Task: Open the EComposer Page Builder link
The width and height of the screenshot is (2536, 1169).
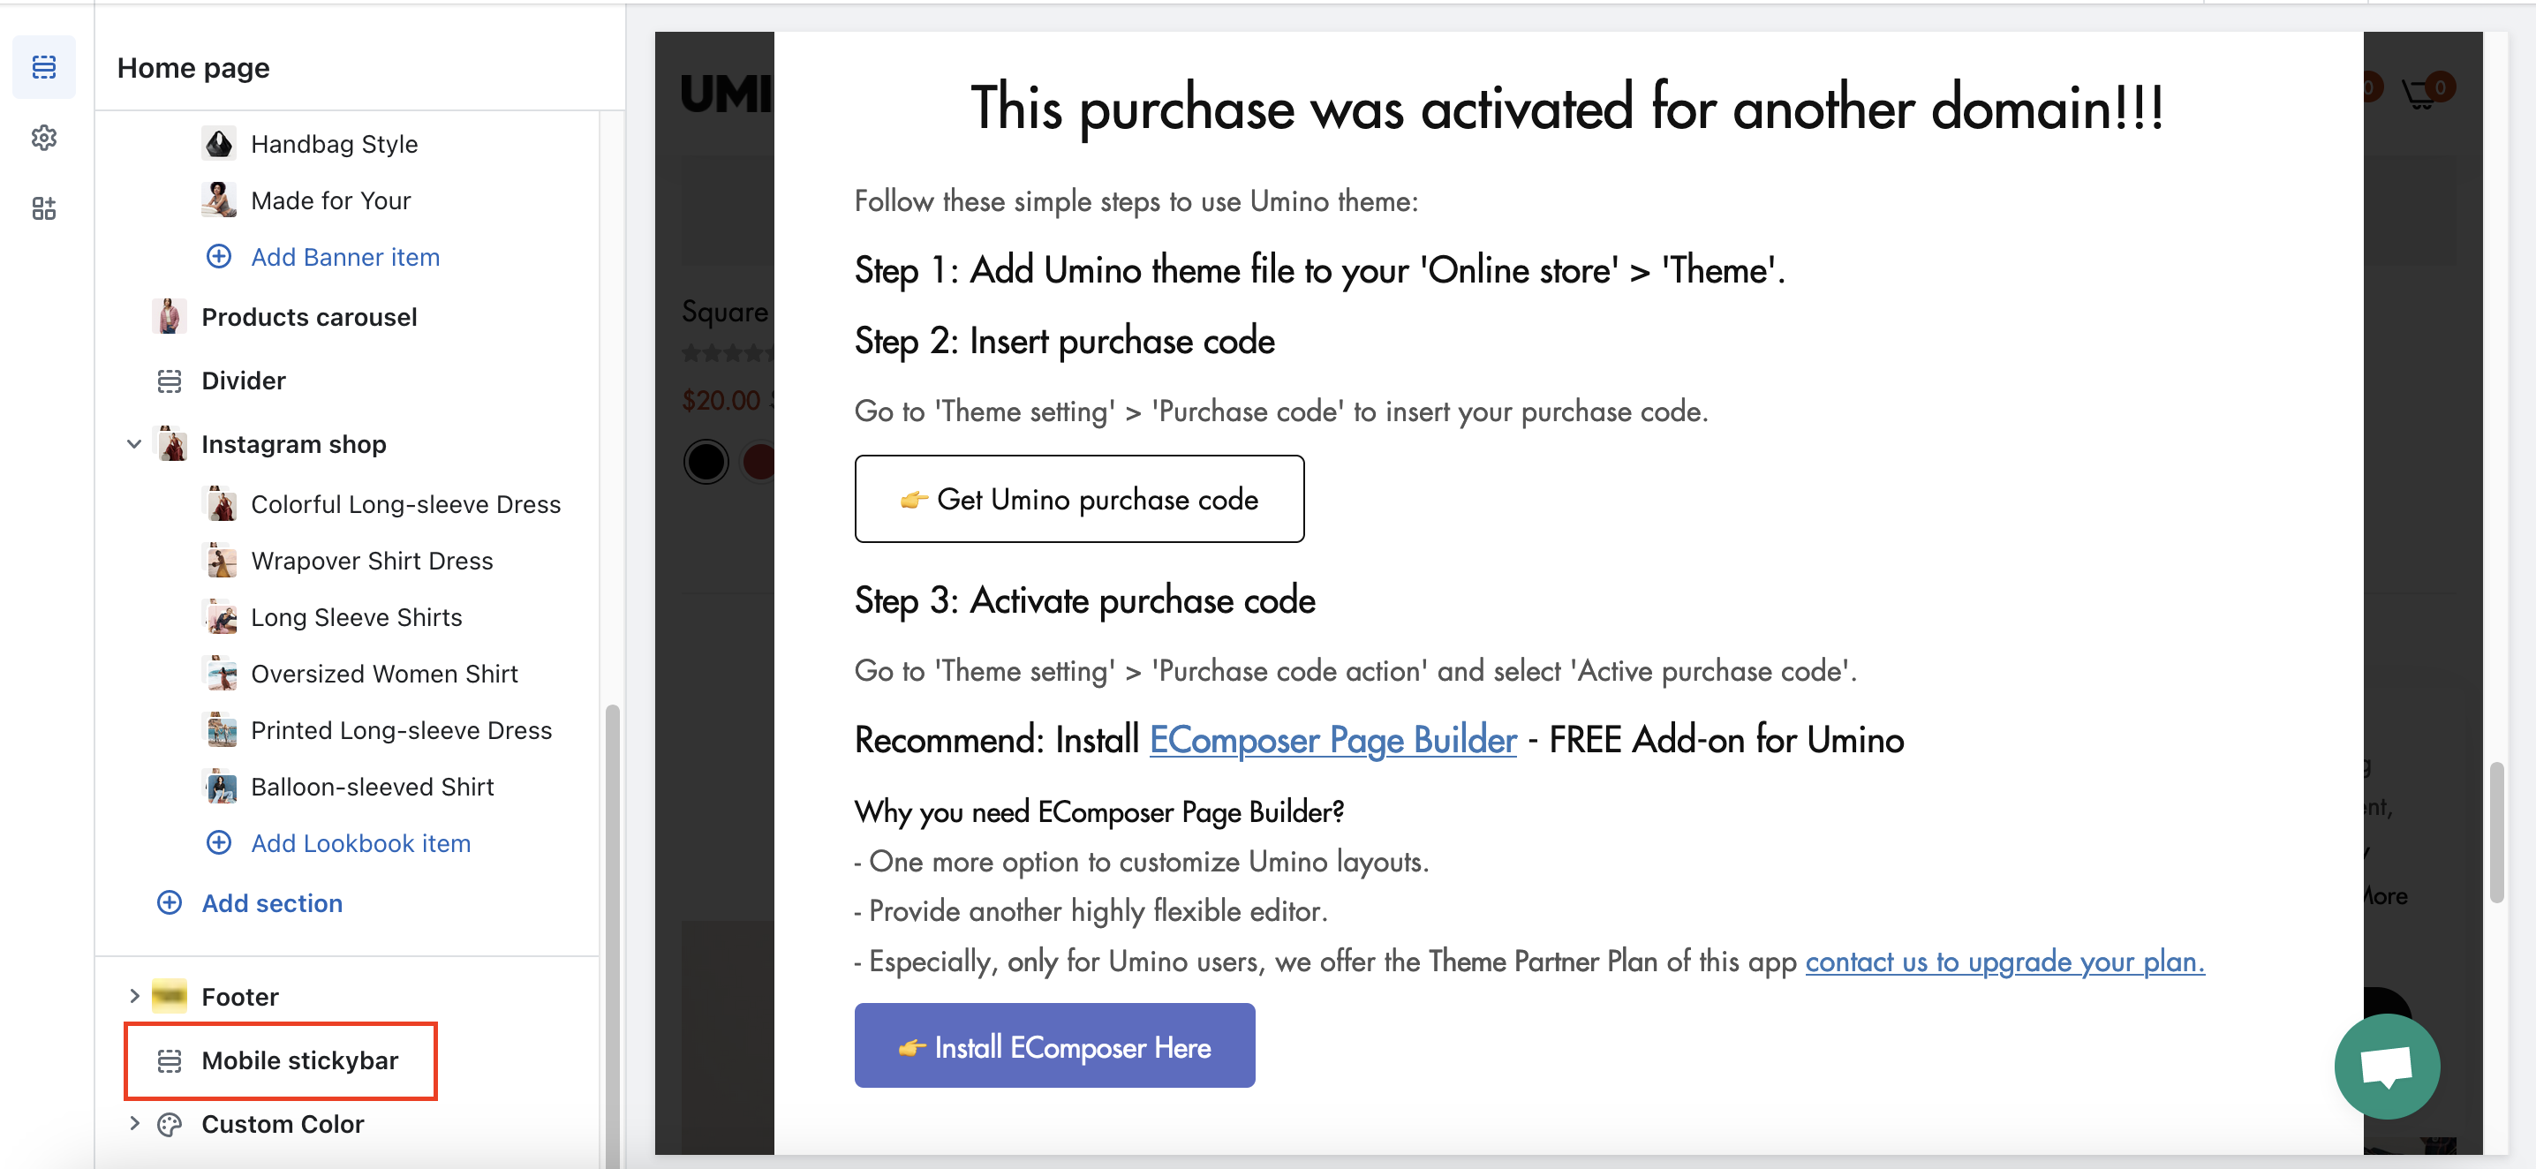Action: pos(1332,740)
